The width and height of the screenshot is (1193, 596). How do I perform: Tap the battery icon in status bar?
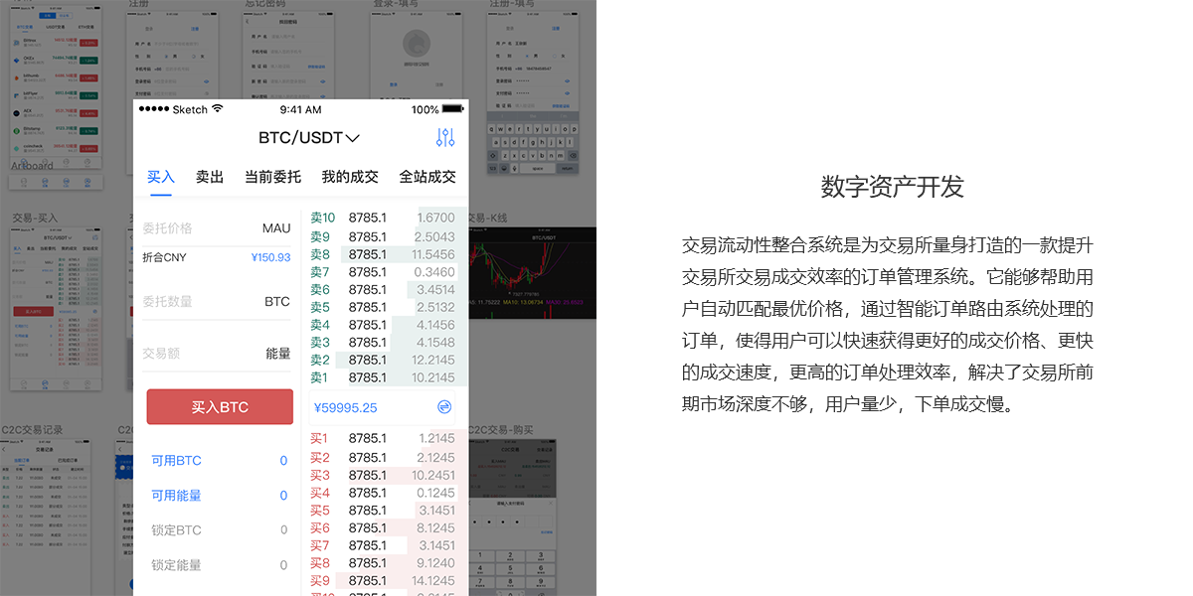click(x=452, y=109)
